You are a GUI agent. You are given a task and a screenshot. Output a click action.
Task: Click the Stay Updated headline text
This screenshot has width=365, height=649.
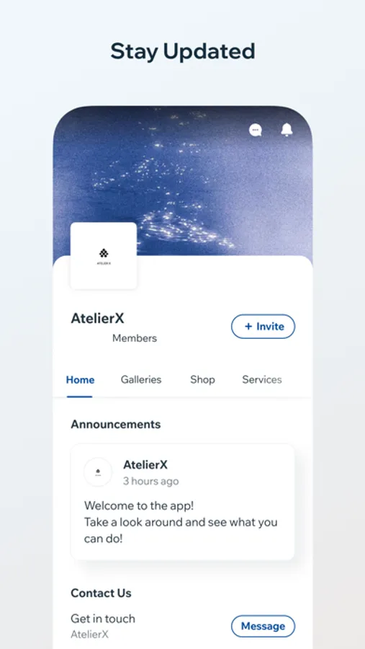pyautogui.click(x=183, y=52)
